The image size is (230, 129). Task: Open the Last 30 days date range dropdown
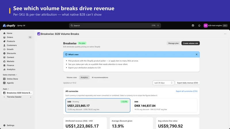coord(163,83)
